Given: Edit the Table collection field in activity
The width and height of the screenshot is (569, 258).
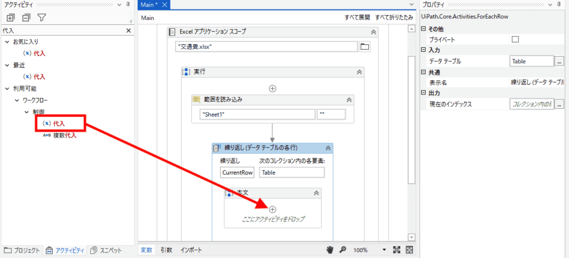Looking at the screenshot, I should click(x=292, y=173).
